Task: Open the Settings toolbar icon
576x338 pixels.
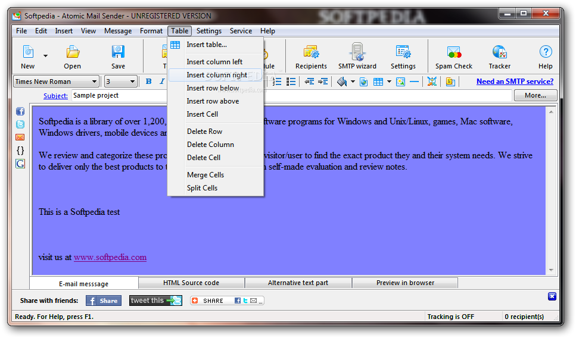Action: point(403,52)
